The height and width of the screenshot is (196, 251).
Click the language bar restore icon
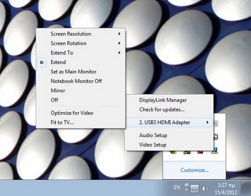[186, 185]
